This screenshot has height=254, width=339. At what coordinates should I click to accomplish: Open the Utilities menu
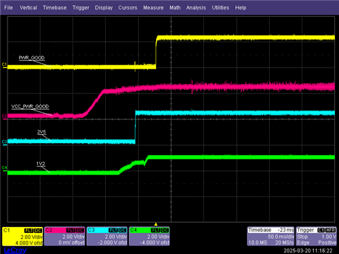point(220,7)
